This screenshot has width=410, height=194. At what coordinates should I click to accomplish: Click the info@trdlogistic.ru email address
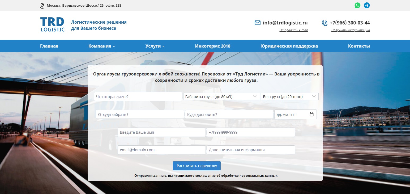pos(285,23)
